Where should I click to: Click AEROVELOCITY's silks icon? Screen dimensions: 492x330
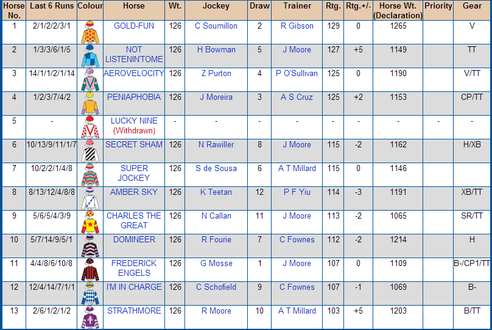tap(90, 80)
